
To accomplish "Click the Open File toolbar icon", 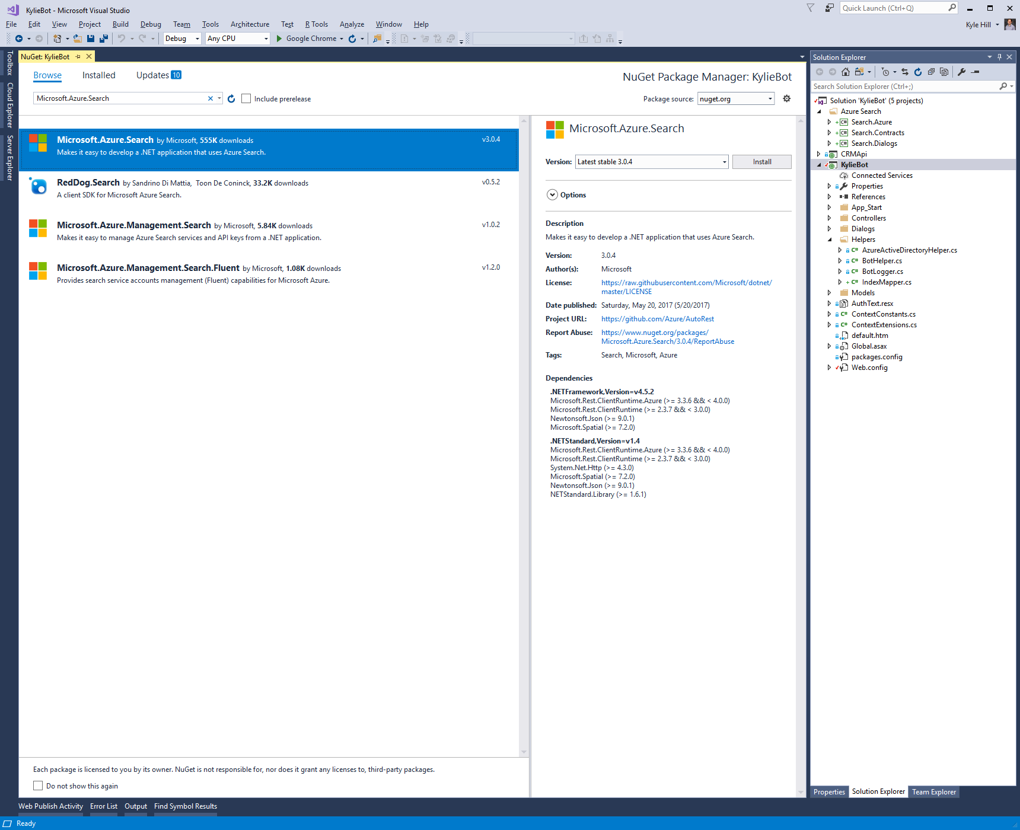I will (x=77, y=39).
